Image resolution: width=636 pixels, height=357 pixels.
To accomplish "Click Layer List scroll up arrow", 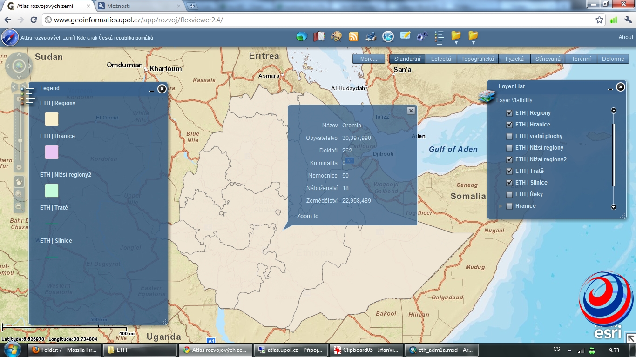I will (614, 111).
